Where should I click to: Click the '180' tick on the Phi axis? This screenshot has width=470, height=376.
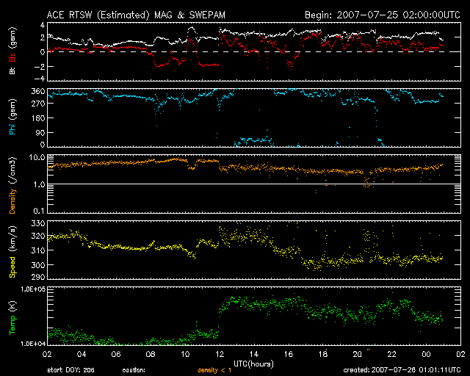pos(38,117)
